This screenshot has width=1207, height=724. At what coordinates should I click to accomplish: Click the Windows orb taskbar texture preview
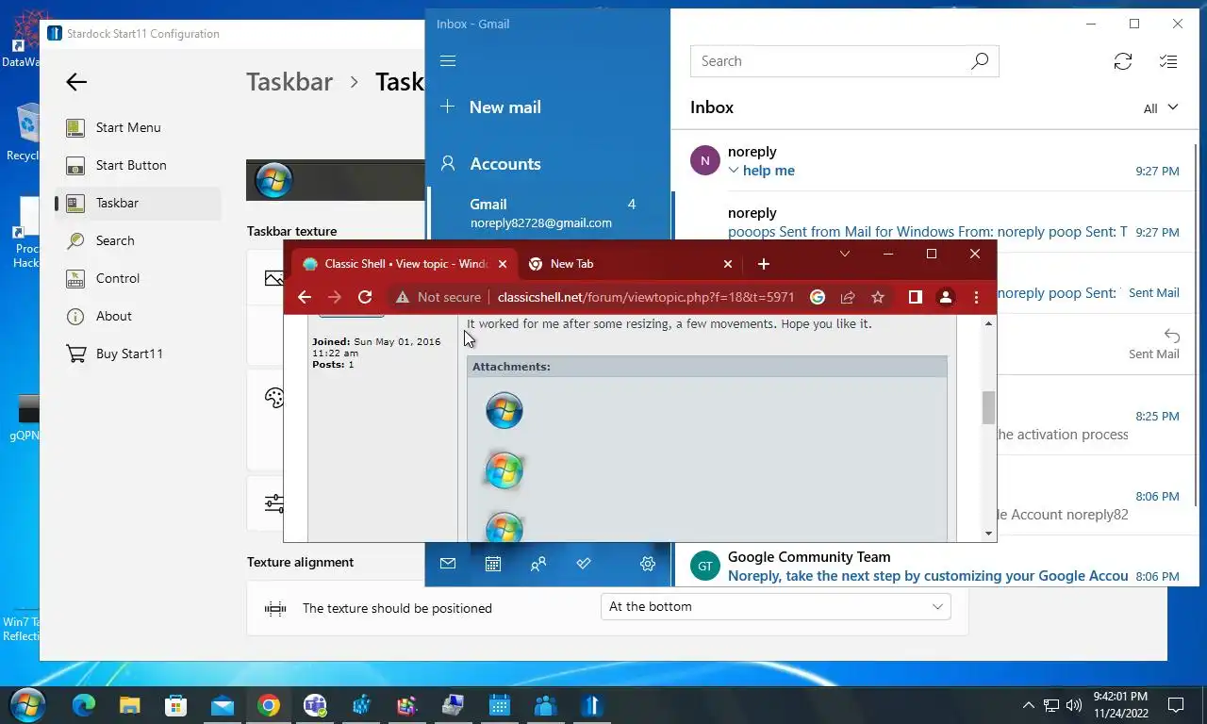pos(273,180)
